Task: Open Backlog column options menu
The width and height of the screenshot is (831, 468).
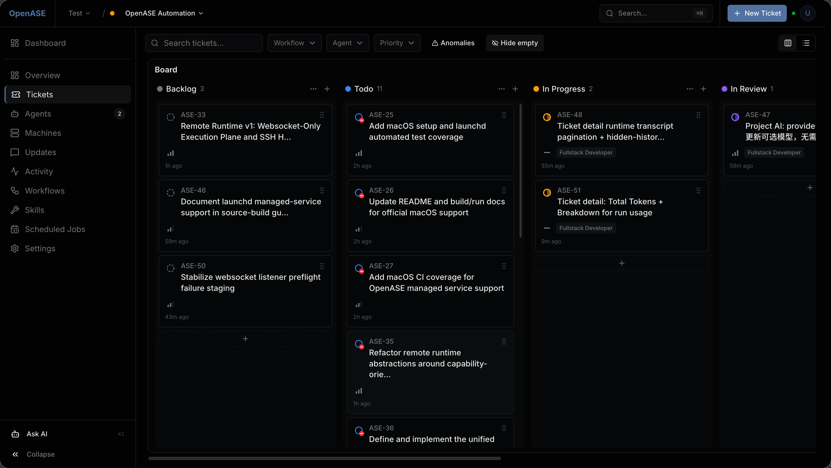Action: (x=313, y=89)
